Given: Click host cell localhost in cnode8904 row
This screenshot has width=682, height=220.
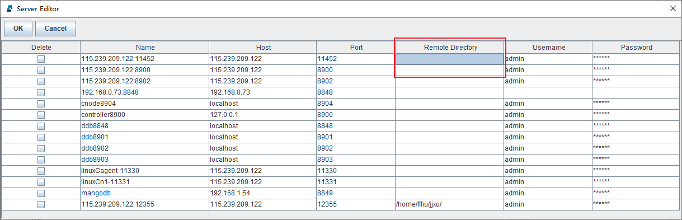Looking at the screenshot, I should point(263,104).
